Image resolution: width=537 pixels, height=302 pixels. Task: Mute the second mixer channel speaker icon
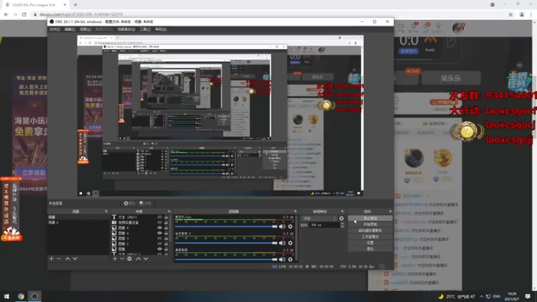coord(282,243)
